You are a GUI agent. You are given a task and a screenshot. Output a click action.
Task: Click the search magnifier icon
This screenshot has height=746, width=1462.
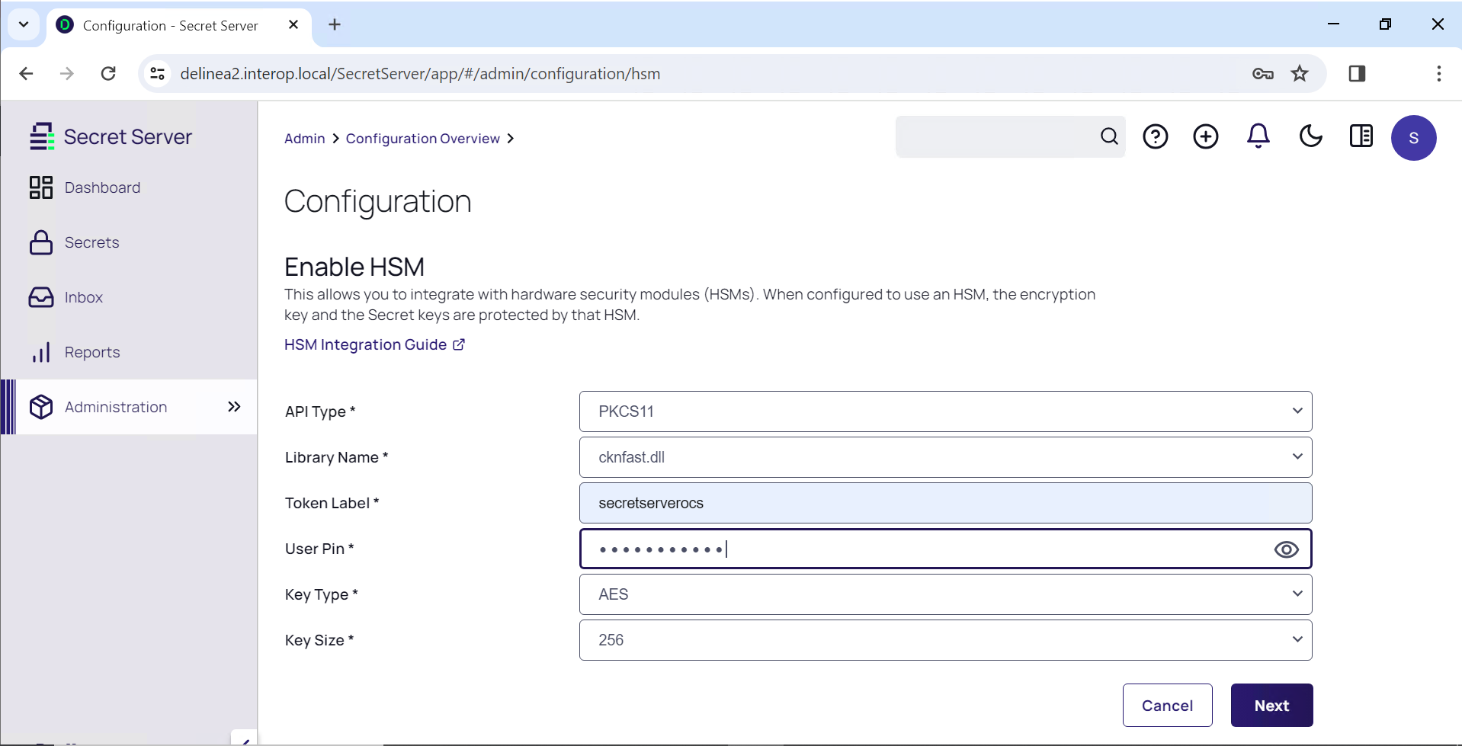[1109, 136]
